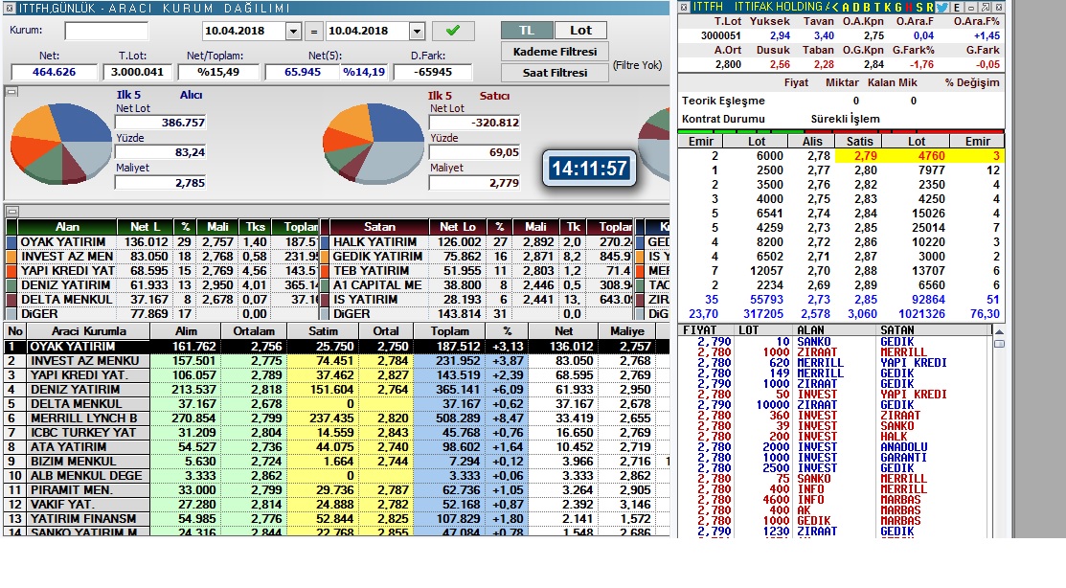Click the Alis column header in order book
This screenshot has width=1066, height=588.
point(812,142)
